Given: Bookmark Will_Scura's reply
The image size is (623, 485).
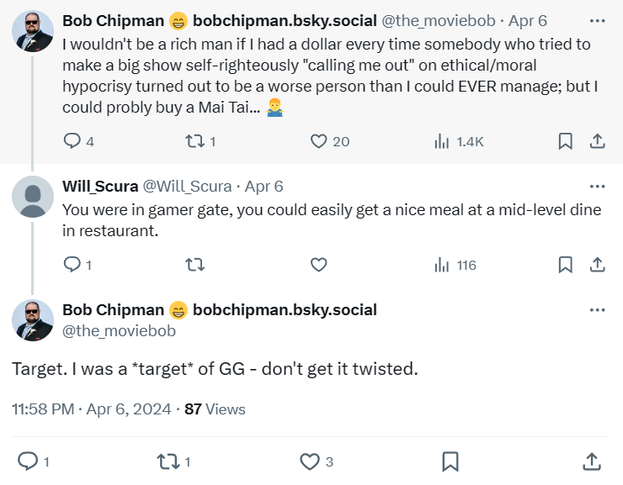Looking at the screenshot, I should pos(566,265).
